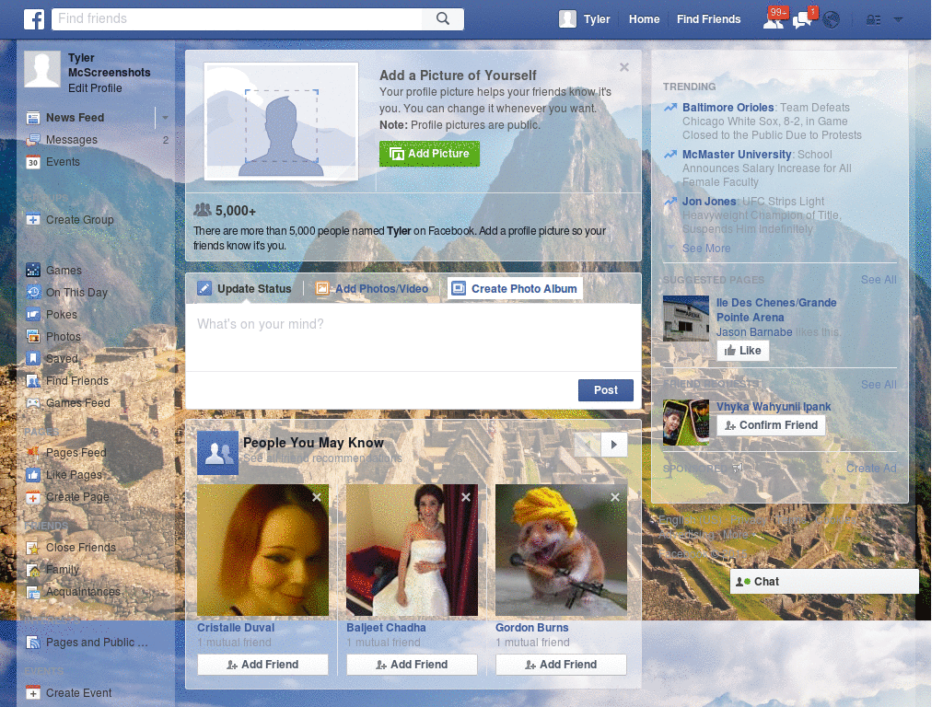943x707 pixels.
Task: Add Baljeet Chadha as friend
Action: point(412,665)
